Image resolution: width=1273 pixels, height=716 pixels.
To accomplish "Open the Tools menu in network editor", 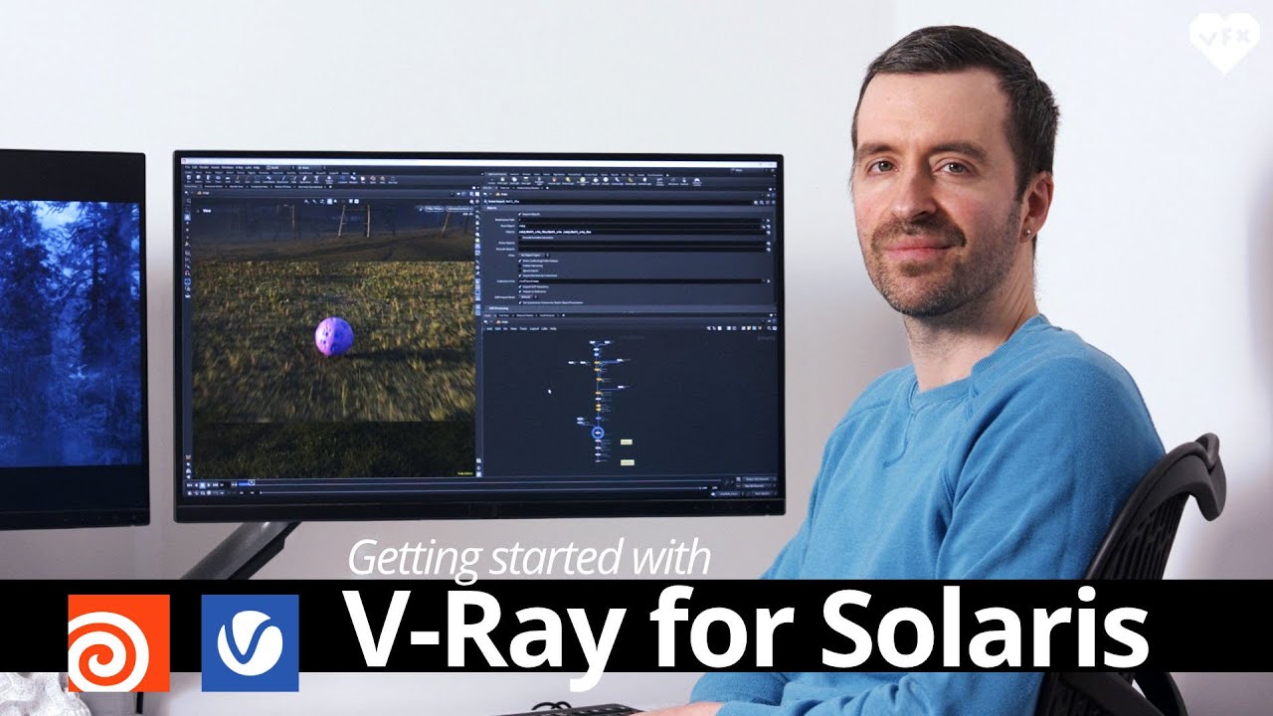I will pos(523,329).
